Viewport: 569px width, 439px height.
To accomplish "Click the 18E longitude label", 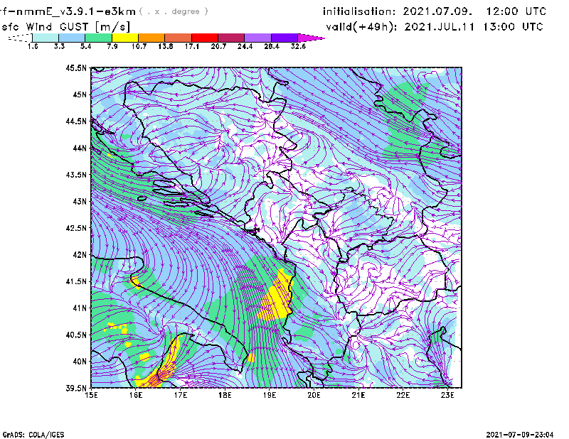I will 225,395.
